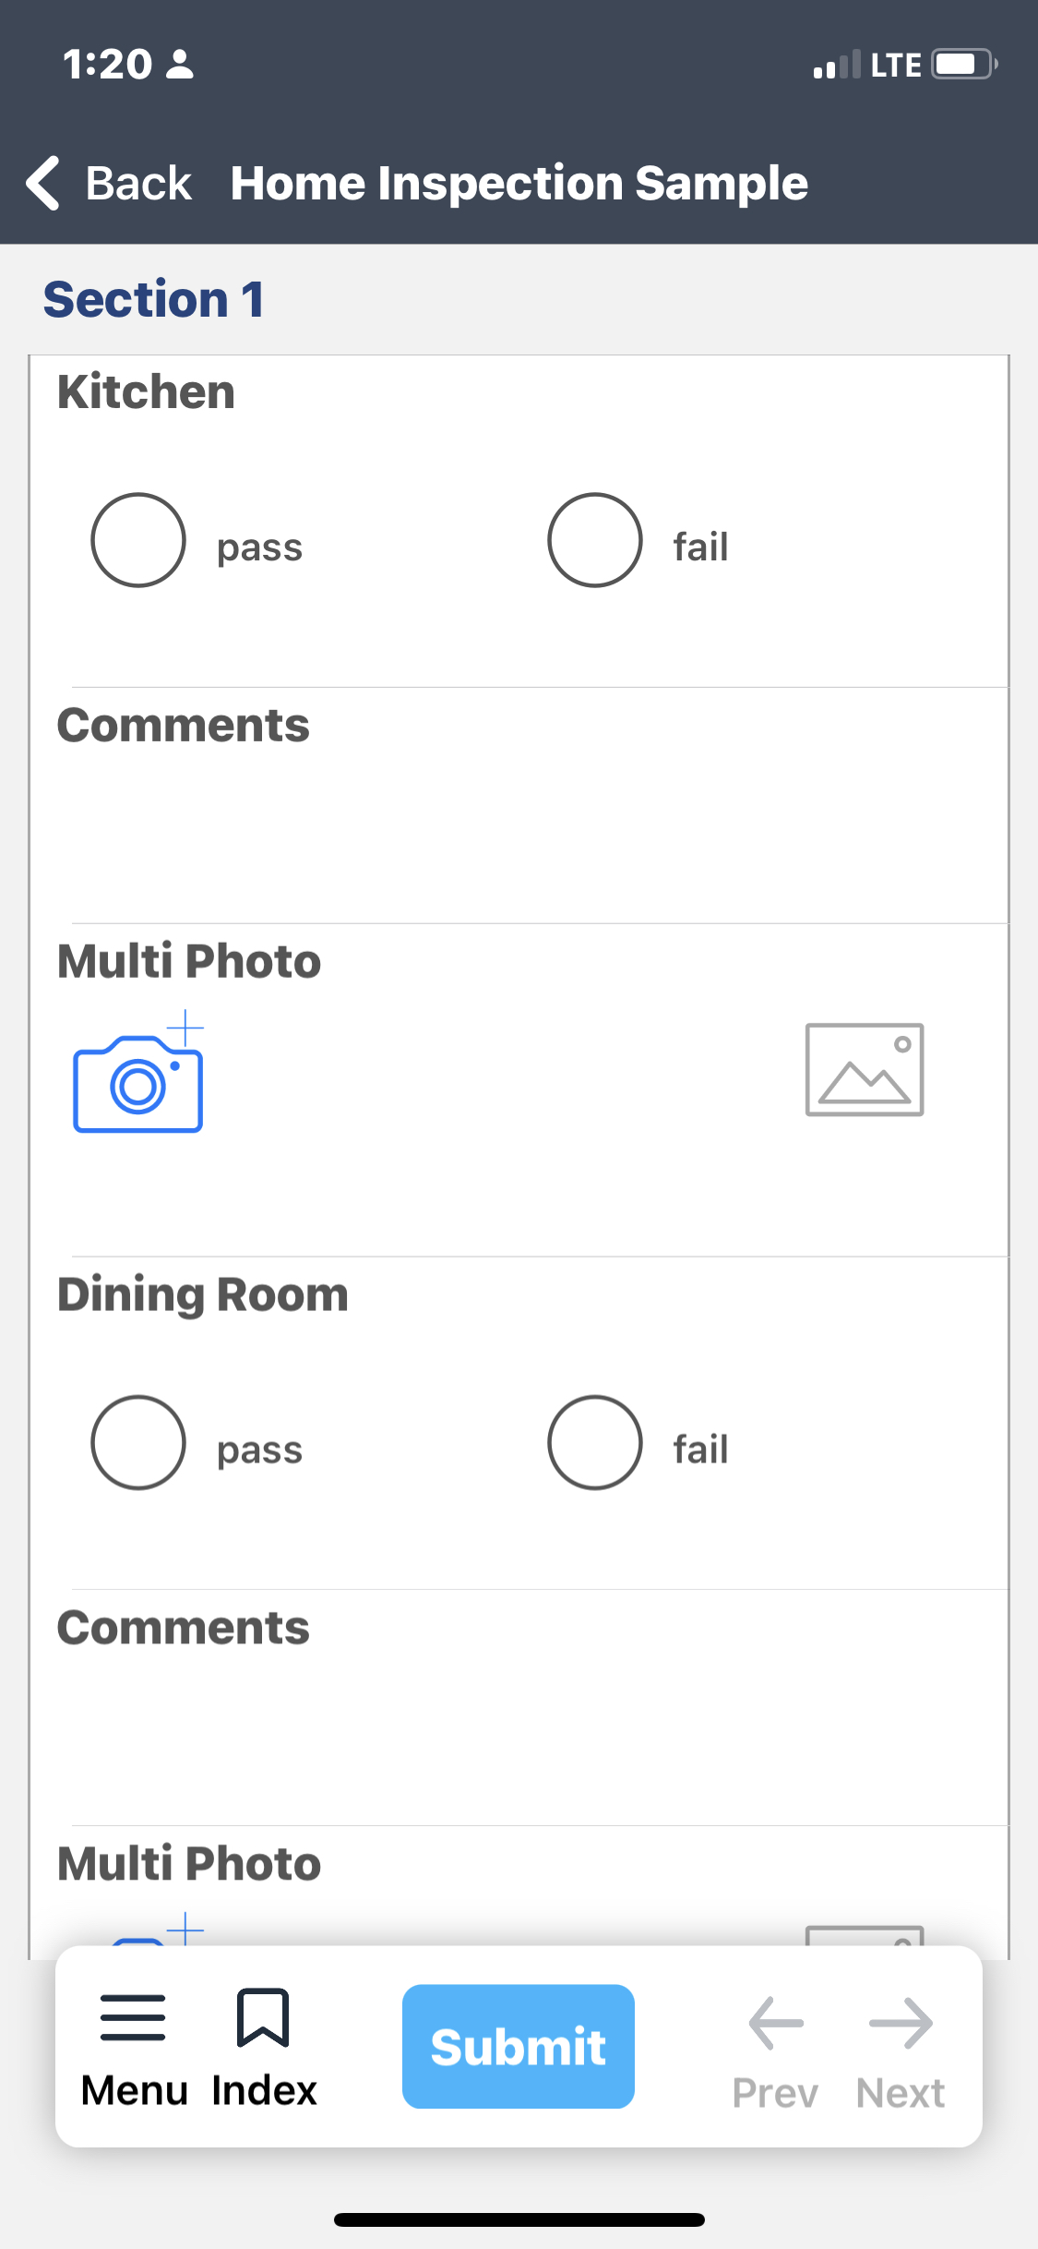
Task: Open the Menu hamburger icon
Action: [133, 2018]
